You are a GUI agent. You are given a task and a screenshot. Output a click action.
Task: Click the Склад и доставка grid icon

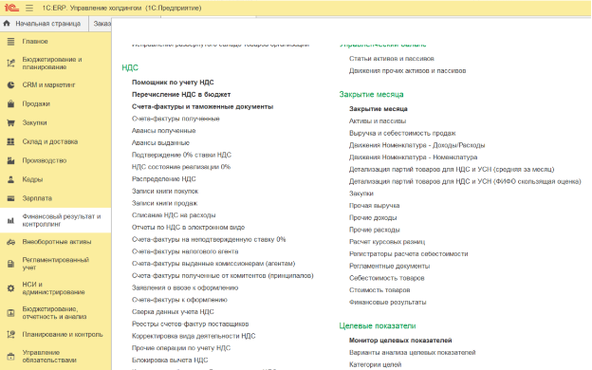11,141
